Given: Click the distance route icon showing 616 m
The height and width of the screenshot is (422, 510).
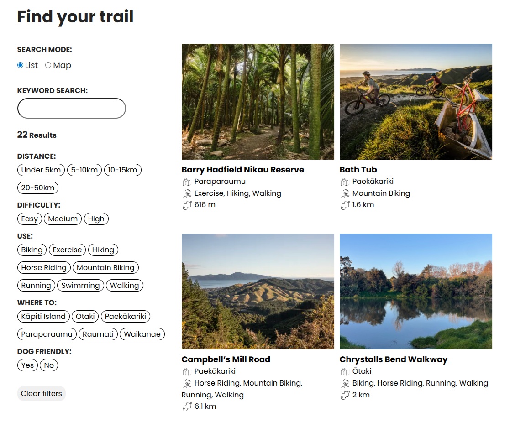Looking at the screenshot, I should click(187, 204).
